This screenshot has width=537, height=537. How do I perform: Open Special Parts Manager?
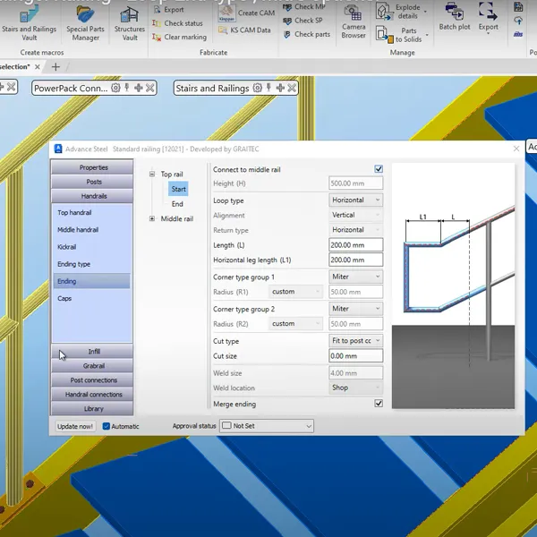[x=85, y=22]
